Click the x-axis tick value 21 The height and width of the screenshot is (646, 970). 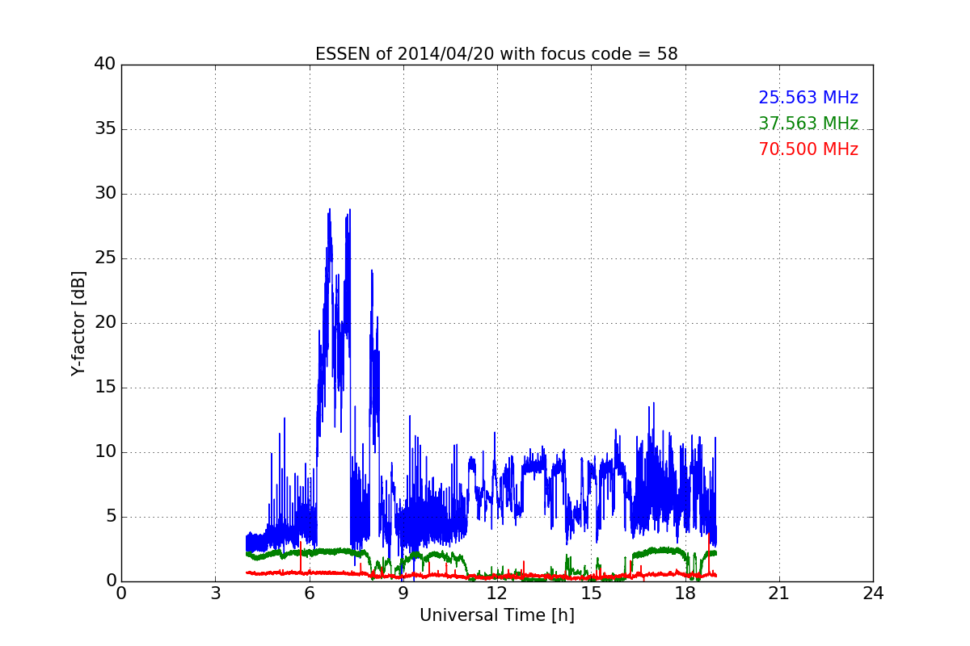tap(779, 594)
